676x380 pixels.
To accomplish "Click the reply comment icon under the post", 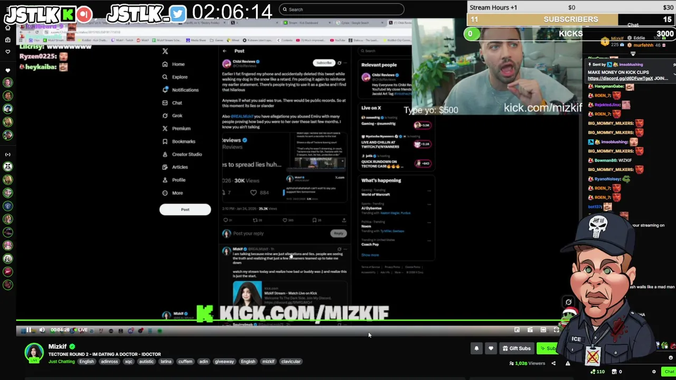I will (x=226, y=220).
